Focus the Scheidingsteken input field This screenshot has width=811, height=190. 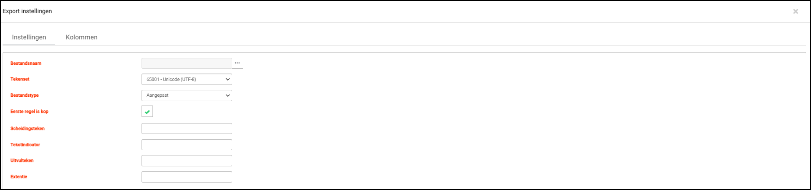pyautogui.click(x=187, y=129)
